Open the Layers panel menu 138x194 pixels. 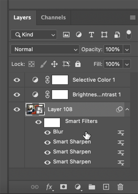tap(133, 18)
